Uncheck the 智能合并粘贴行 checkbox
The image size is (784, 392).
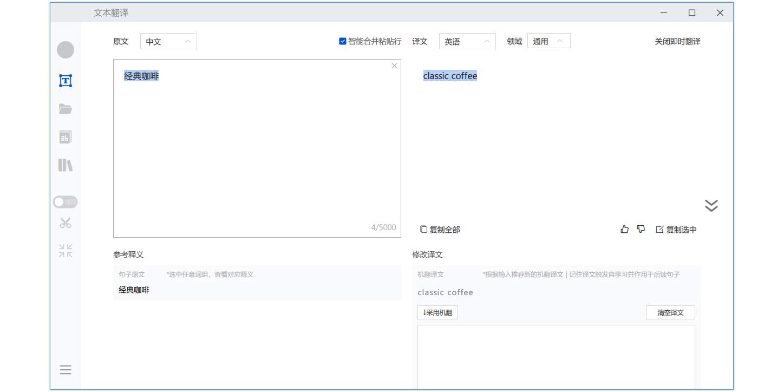coord(343,41)
